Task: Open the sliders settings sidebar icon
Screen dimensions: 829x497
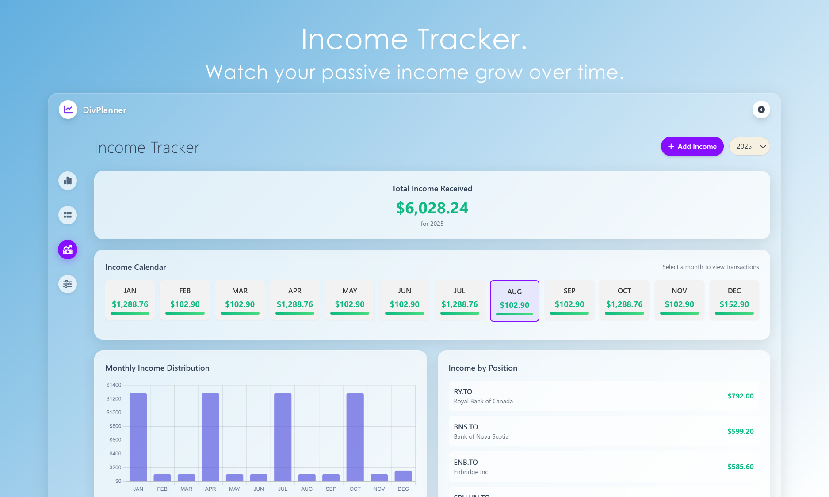Action: [x=68, y=284]
